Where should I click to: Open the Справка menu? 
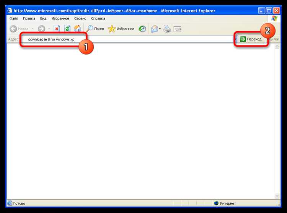[x=98, y=18]
